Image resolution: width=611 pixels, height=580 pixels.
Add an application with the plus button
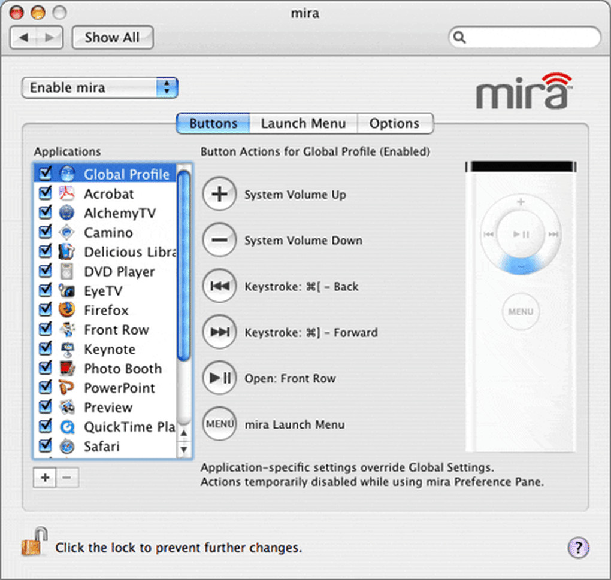point(45,478)
